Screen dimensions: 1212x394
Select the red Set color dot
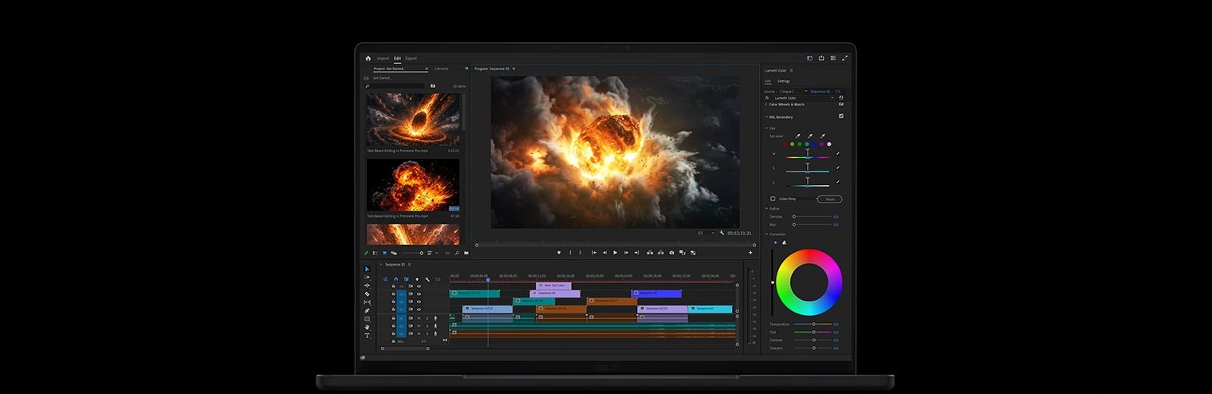point(785,144)
